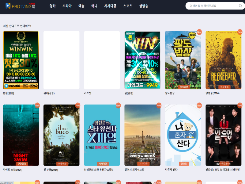Open the 영화 menu

(x=53, y=6)
